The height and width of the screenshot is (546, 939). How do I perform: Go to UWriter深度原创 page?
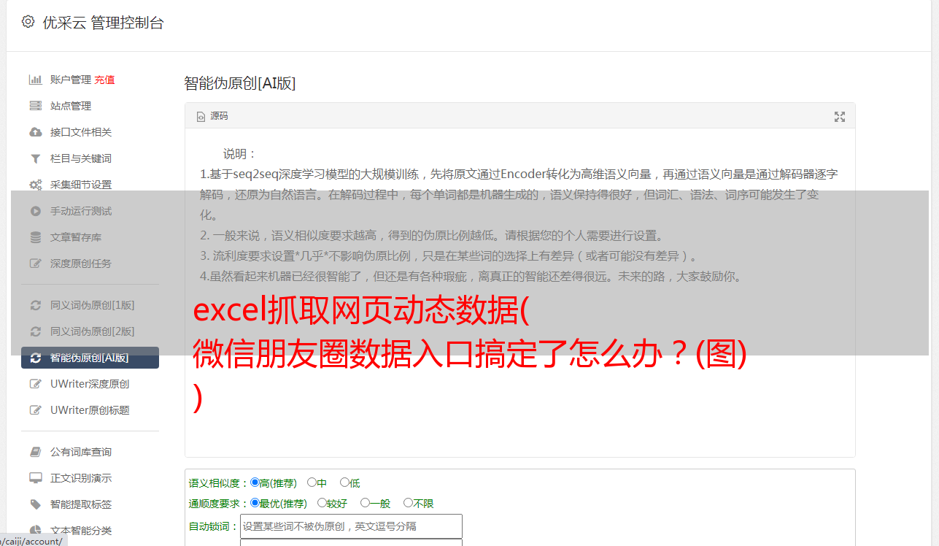pyautogui.click(x=90, y=384)
